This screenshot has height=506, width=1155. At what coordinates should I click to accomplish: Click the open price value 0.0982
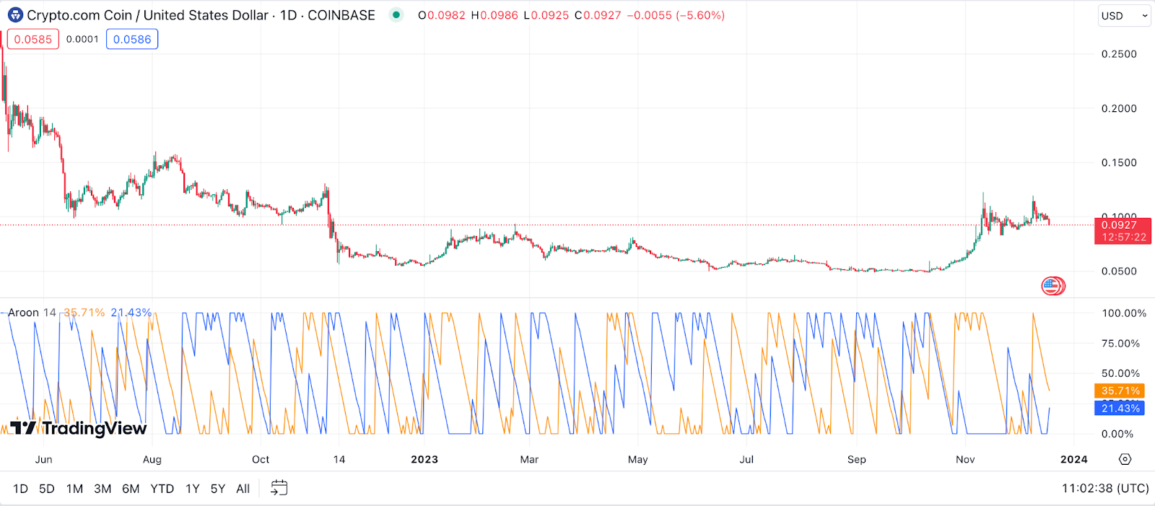click(x=446, y=15)
